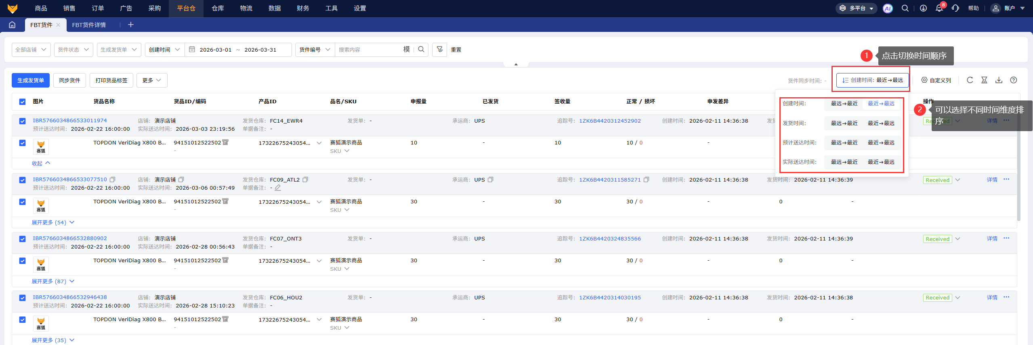The height and width of the screenshot is (345, 1033).
Task: Open the 全部店铺 store dropdown
Action: pyautogui.click(x=31, y=50)
